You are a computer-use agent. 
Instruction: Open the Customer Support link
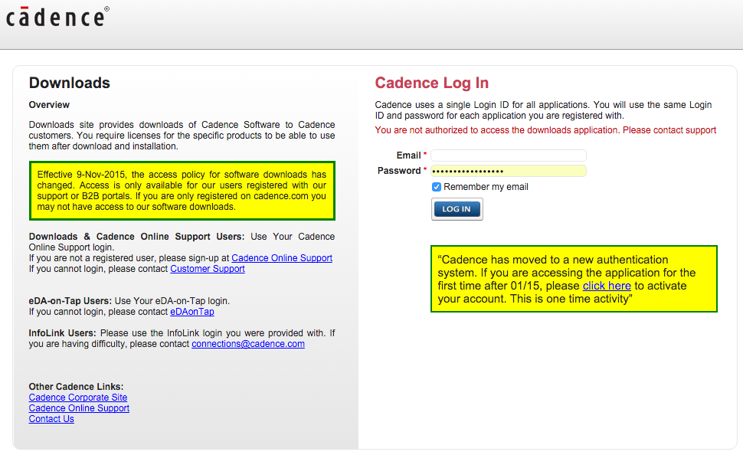tap(208, 269)
